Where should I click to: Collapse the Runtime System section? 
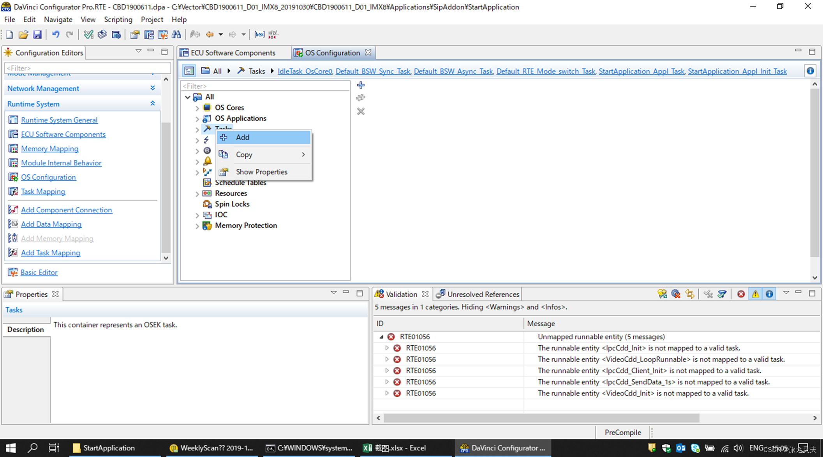153,103
